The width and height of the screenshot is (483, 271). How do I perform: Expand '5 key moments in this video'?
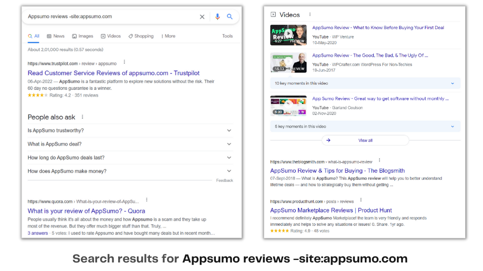pyautogui.click(x=365, y=126)
